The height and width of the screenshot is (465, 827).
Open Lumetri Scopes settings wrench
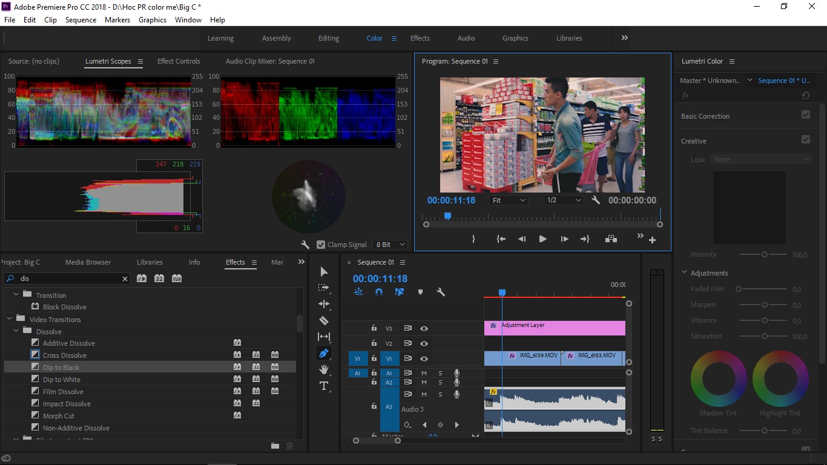click(305, 245)
